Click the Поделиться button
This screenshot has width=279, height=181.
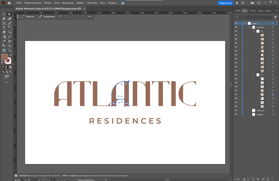(225, 3)
